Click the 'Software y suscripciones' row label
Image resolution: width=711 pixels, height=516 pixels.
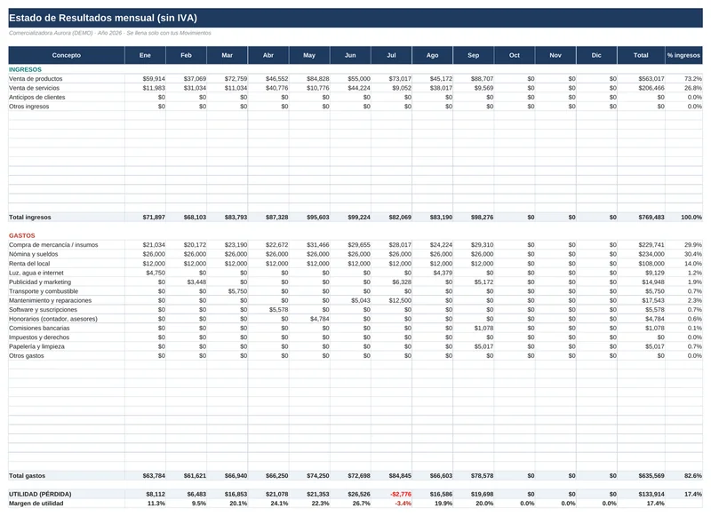click(43, 310)
